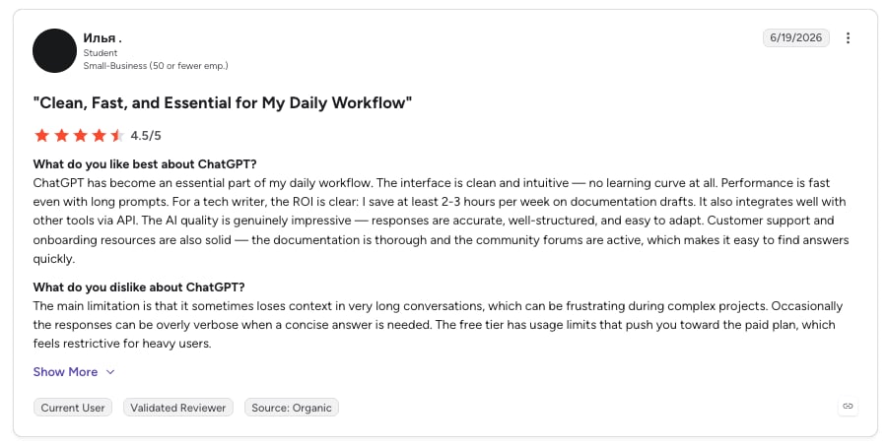Viewport: 887px width, 446px height.
Task: Open the three-dot options menu
Action: [848, 37]
